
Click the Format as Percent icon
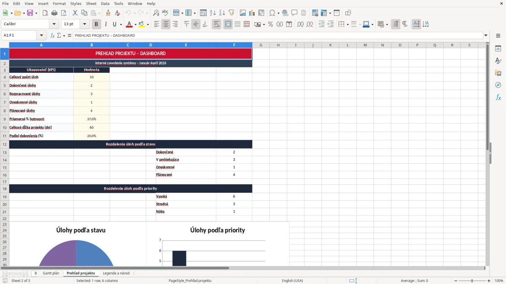[x=270, y=24]
